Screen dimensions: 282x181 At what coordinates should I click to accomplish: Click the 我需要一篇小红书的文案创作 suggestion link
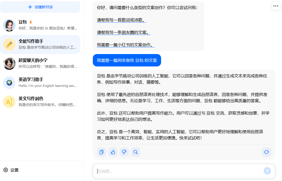[x=126, y=45]
